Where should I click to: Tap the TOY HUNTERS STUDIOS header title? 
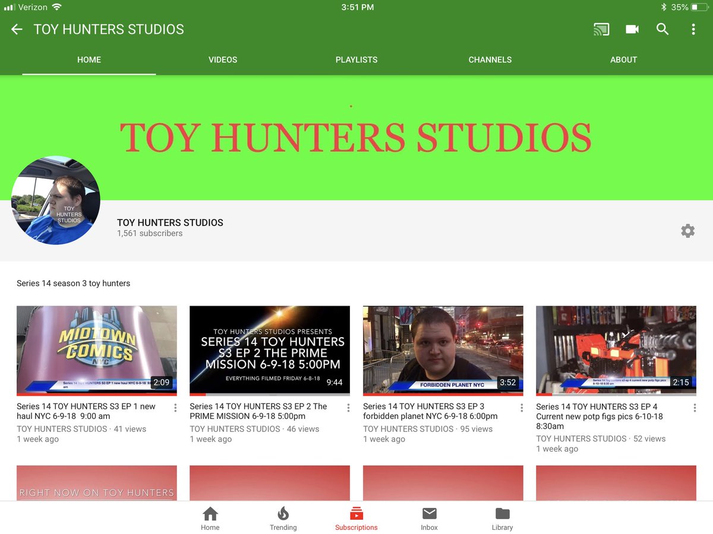(x=109, y=29)
